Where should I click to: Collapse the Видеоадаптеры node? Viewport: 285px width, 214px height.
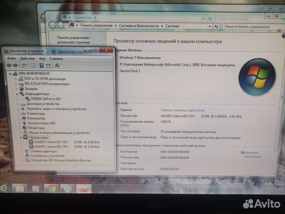coord(17,94)
